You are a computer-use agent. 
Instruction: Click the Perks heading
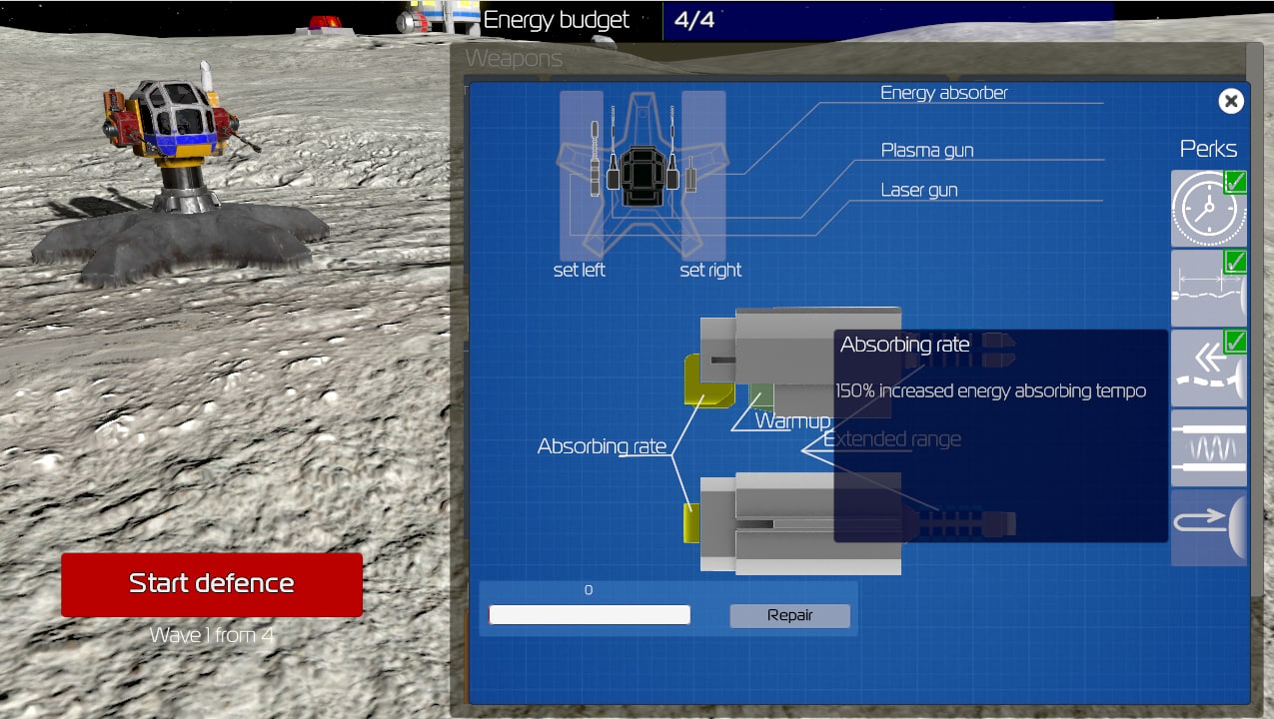tap(1208, 149)
